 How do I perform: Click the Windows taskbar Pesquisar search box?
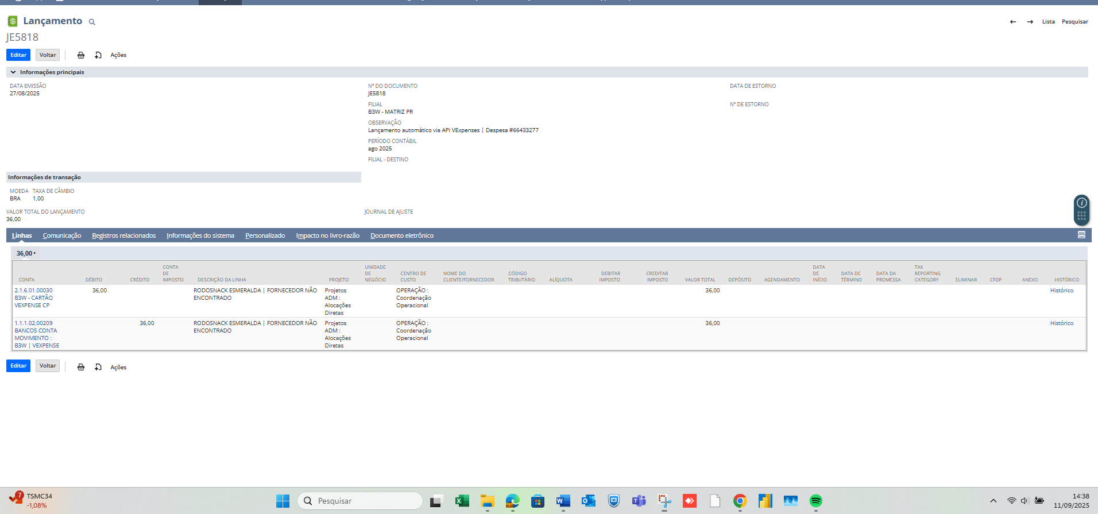360,501
